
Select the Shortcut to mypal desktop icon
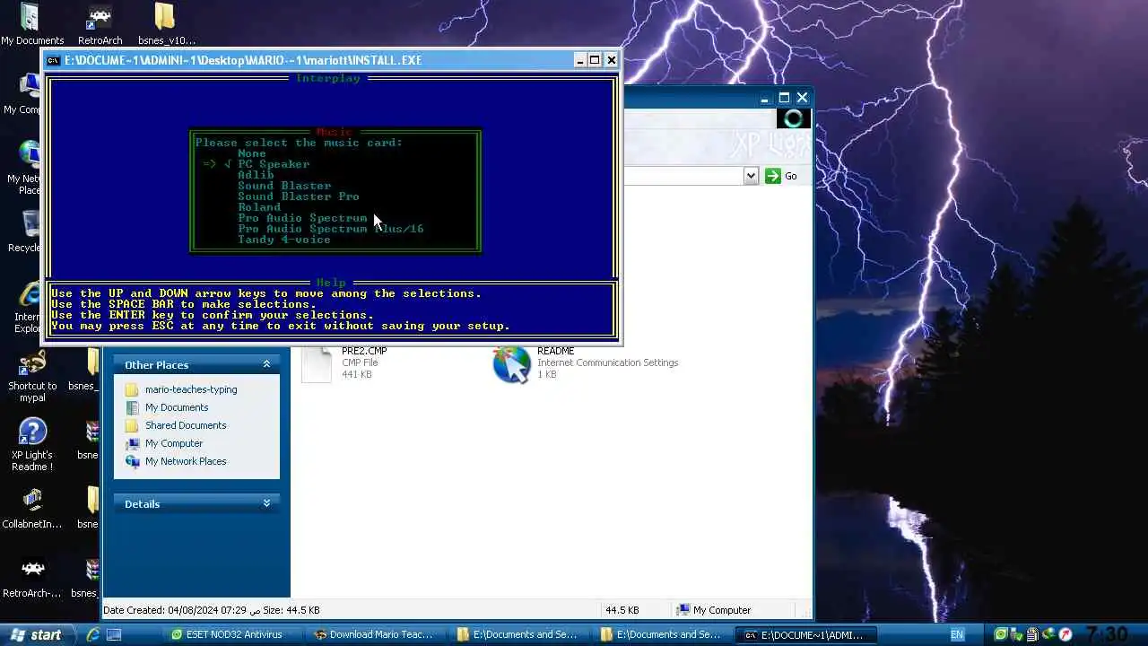32,376
